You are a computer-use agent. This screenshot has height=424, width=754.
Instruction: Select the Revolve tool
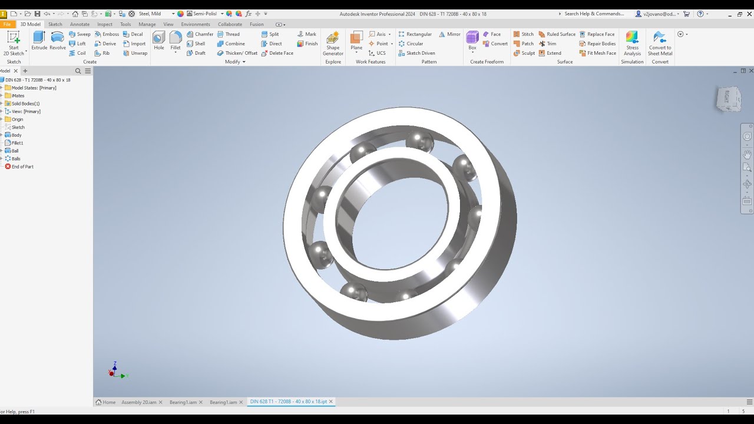tap(58, 41)
